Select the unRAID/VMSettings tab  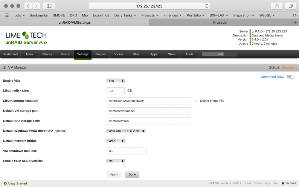[x=75, y=22]
